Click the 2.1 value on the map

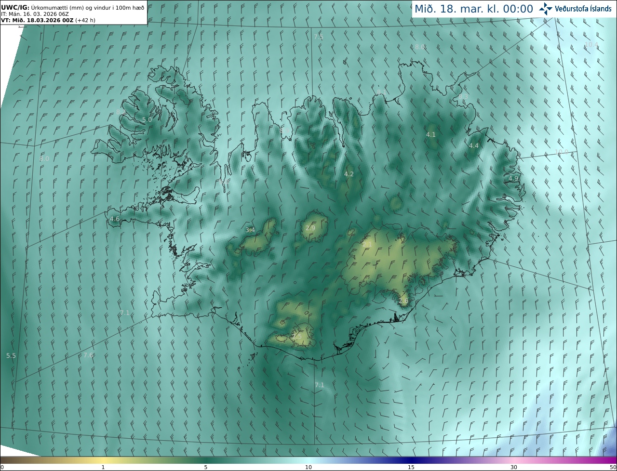367,245
